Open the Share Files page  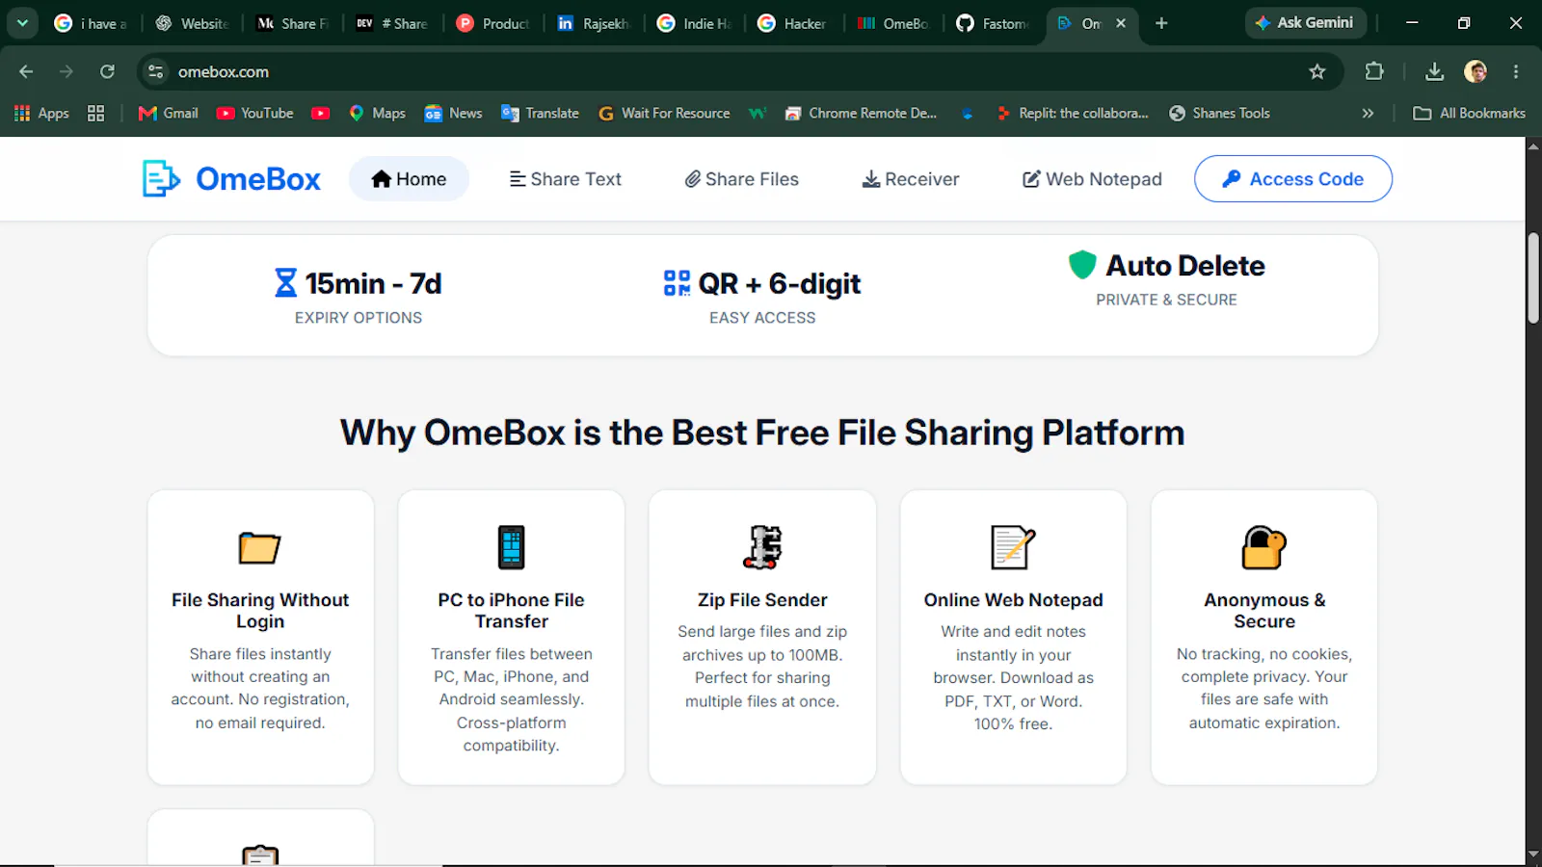(742, 179)
